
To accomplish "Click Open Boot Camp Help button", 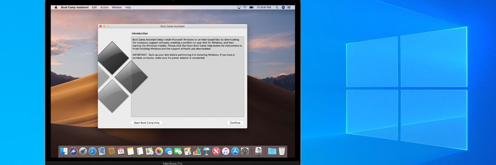I will tap(146, 123).
